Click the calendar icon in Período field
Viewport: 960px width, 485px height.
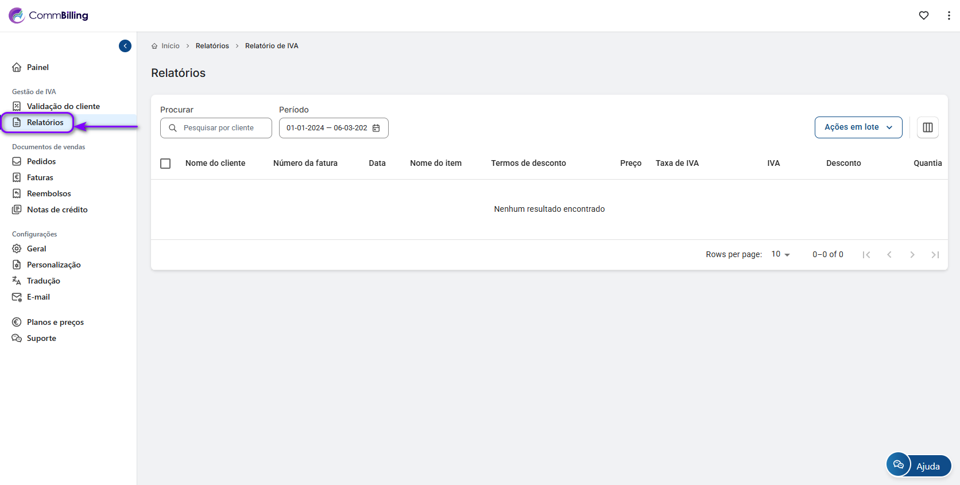click(376, 128)
